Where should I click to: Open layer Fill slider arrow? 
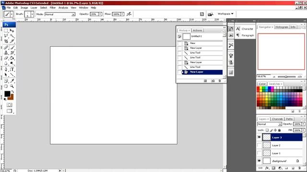point(303,130)
